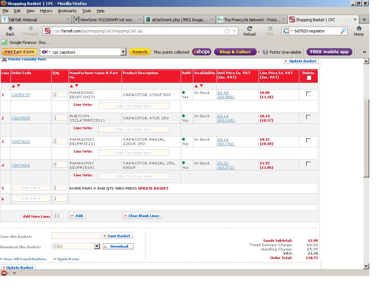Click top Update Basket button

301,61
